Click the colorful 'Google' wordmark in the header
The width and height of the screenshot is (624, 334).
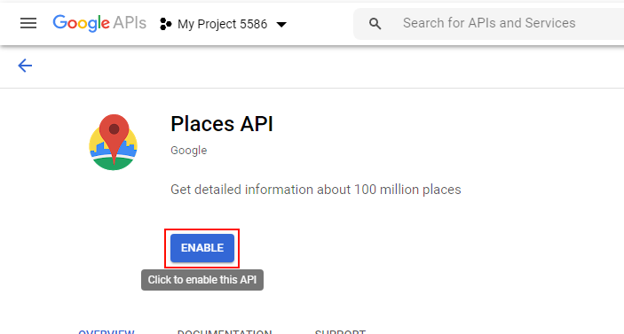click(81, 23)
